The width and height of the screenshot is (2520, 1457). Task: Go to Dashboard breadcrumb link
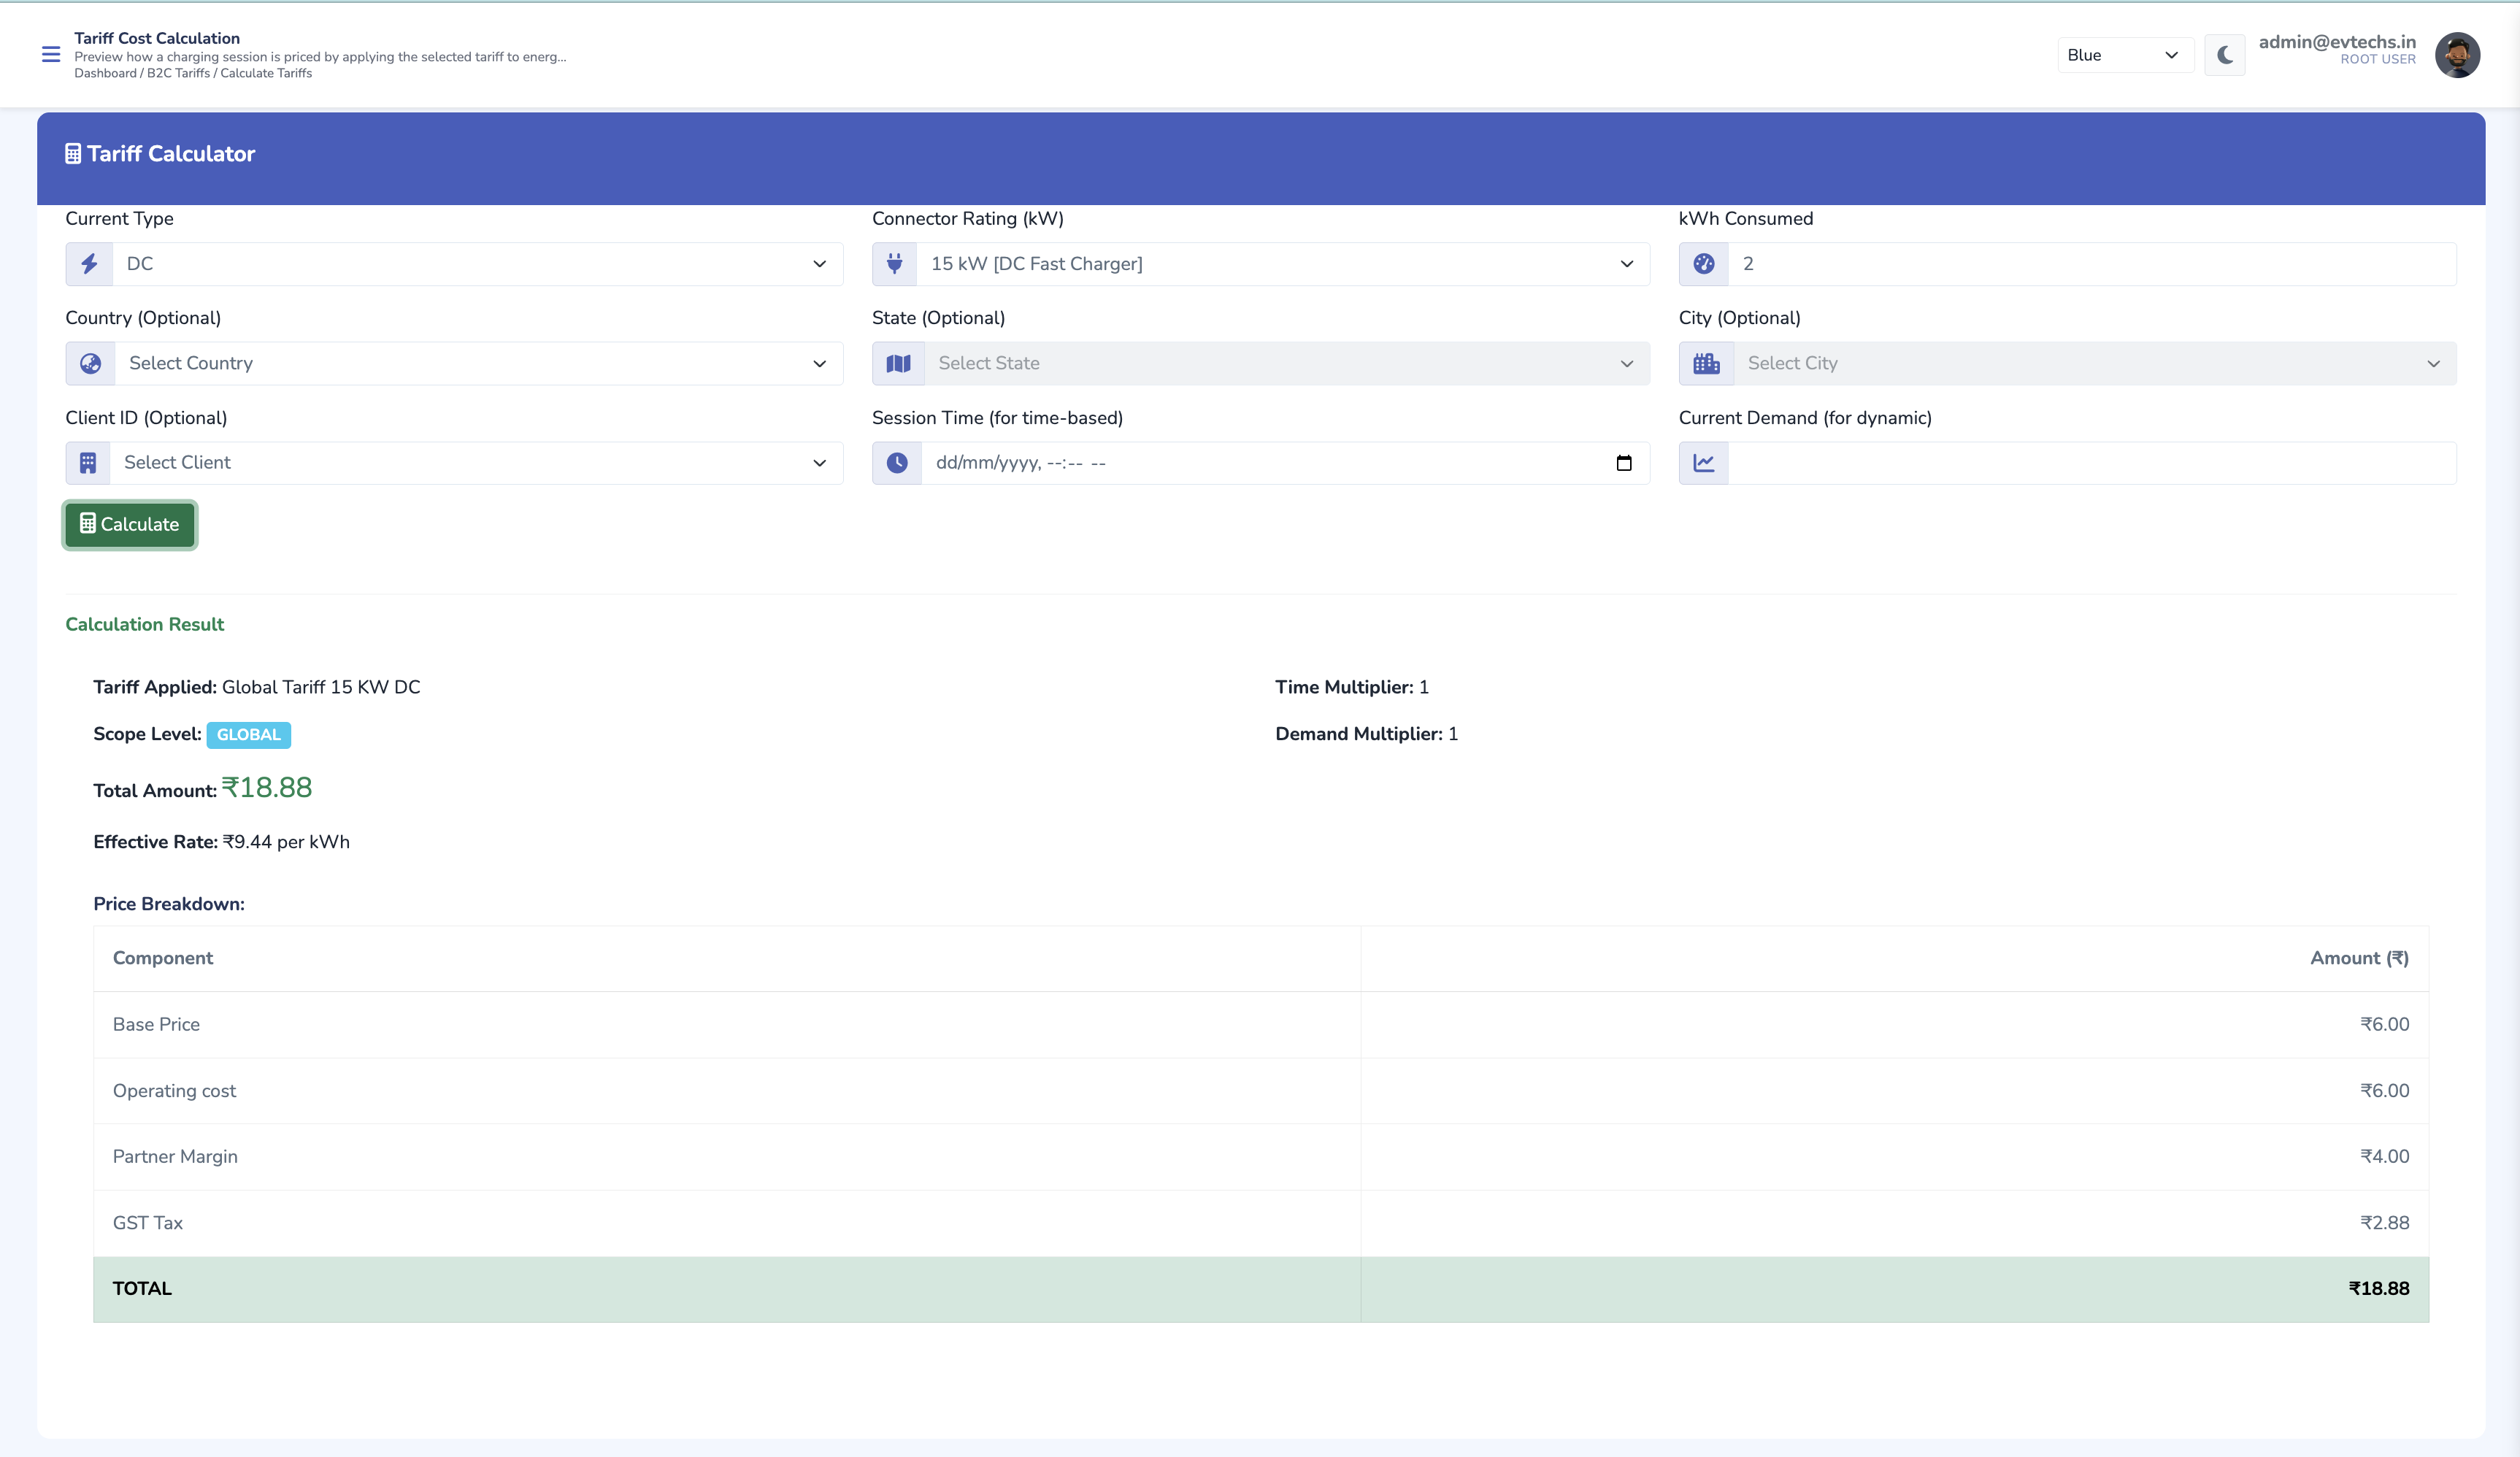tap(105, 73)
